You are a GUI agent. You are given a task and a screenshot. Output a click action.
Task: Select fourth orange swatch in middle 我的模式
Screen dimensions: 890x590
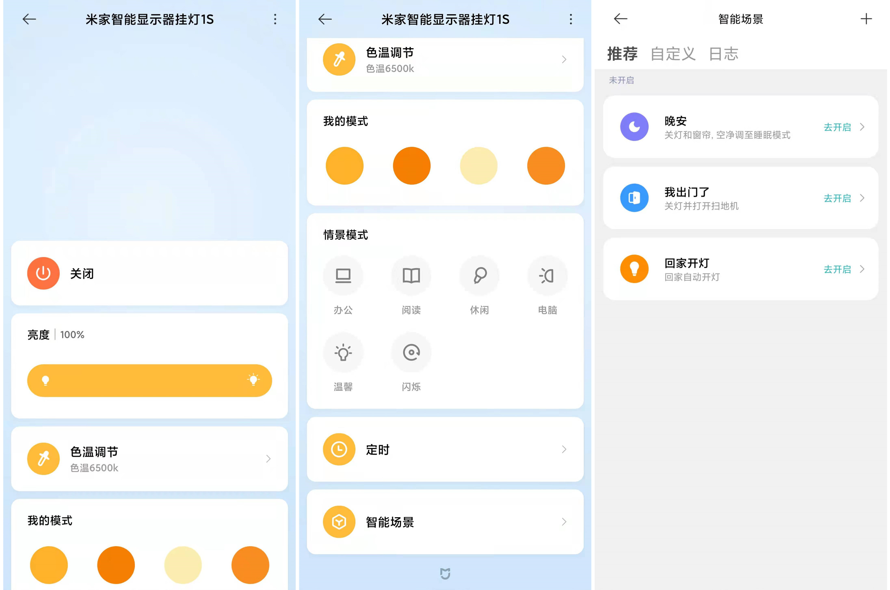(546, 166)
